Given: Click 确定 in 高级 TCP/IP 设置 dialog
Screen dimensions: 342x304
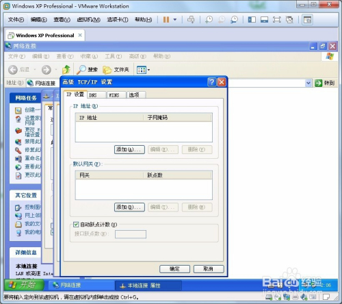Looking at the screenshot, I should click(x=174, y=269).
